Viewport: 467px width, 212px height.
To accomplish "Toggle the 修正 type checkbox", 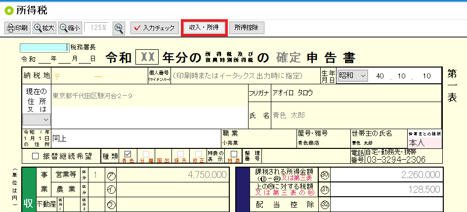I will pyautogui.click(x=198, y=154).
